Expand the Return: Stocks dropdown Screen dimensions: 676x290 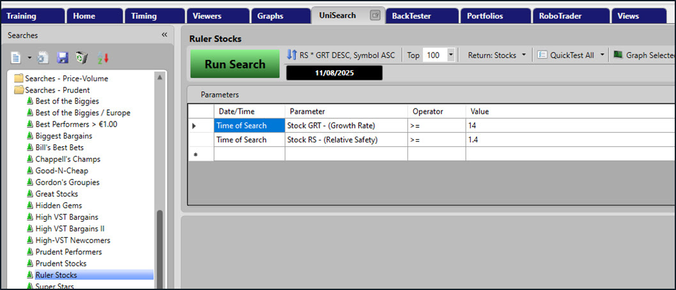tap(524, 56)
